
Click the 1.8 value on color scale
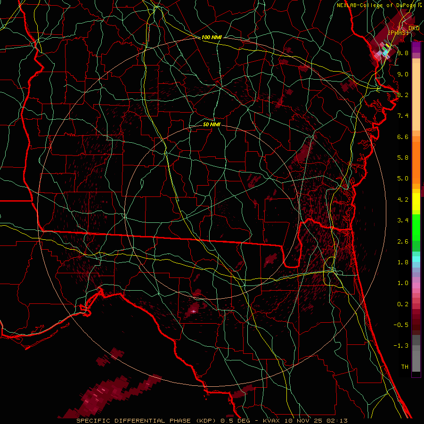pos(403,262)
